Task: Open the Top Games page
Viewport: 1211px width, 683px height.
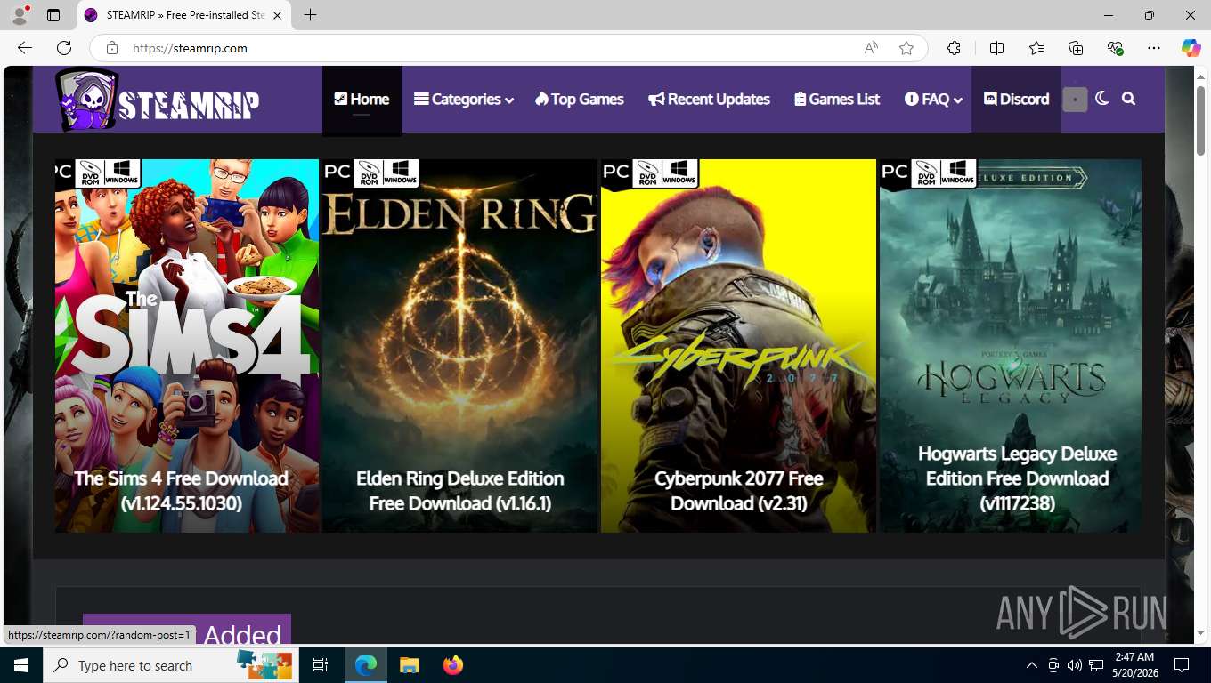Action: click(580, 100)
